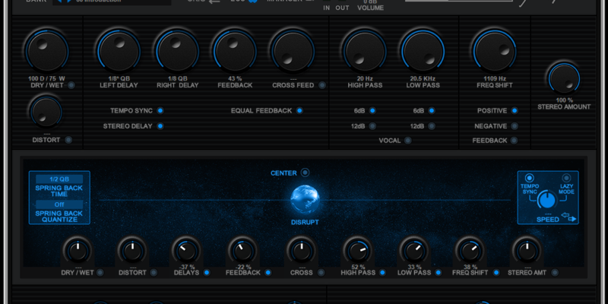Click the '1/8 QB' Right Delay value
Screen dimensions: 608x304
coord(177,78)
